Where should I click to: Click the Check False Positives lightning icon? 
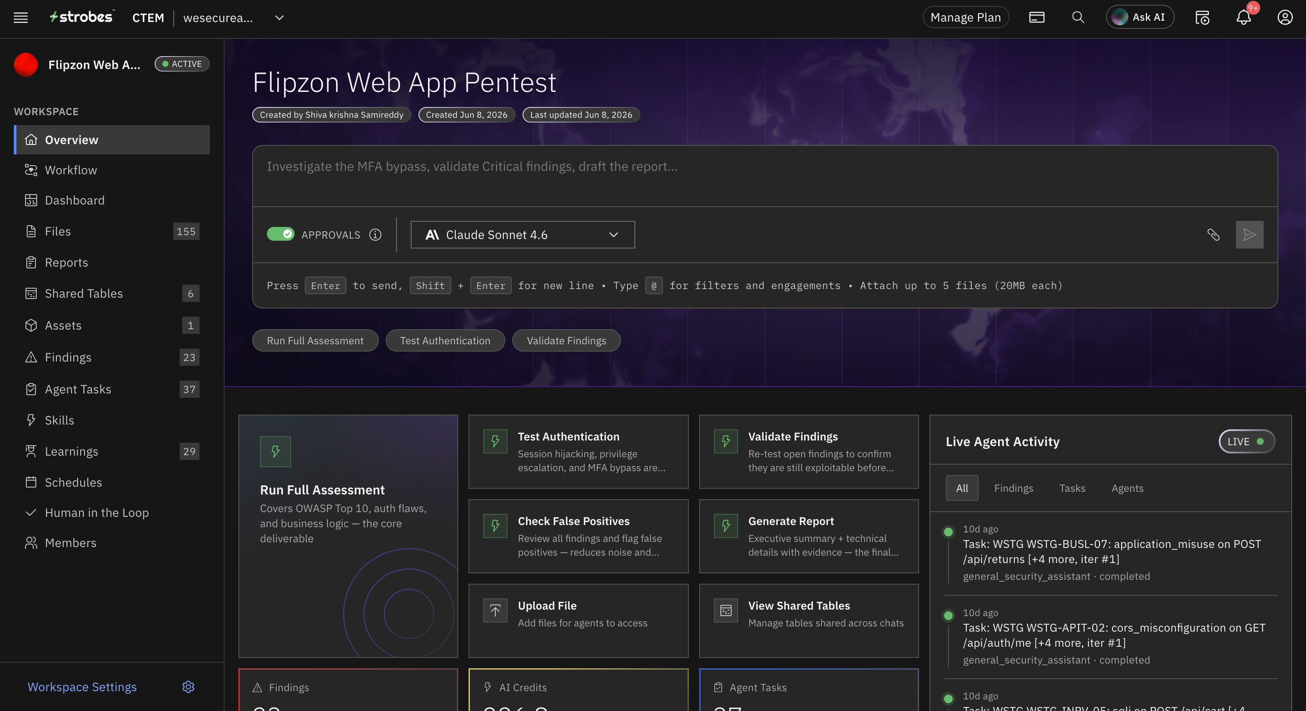coord(495,525)
